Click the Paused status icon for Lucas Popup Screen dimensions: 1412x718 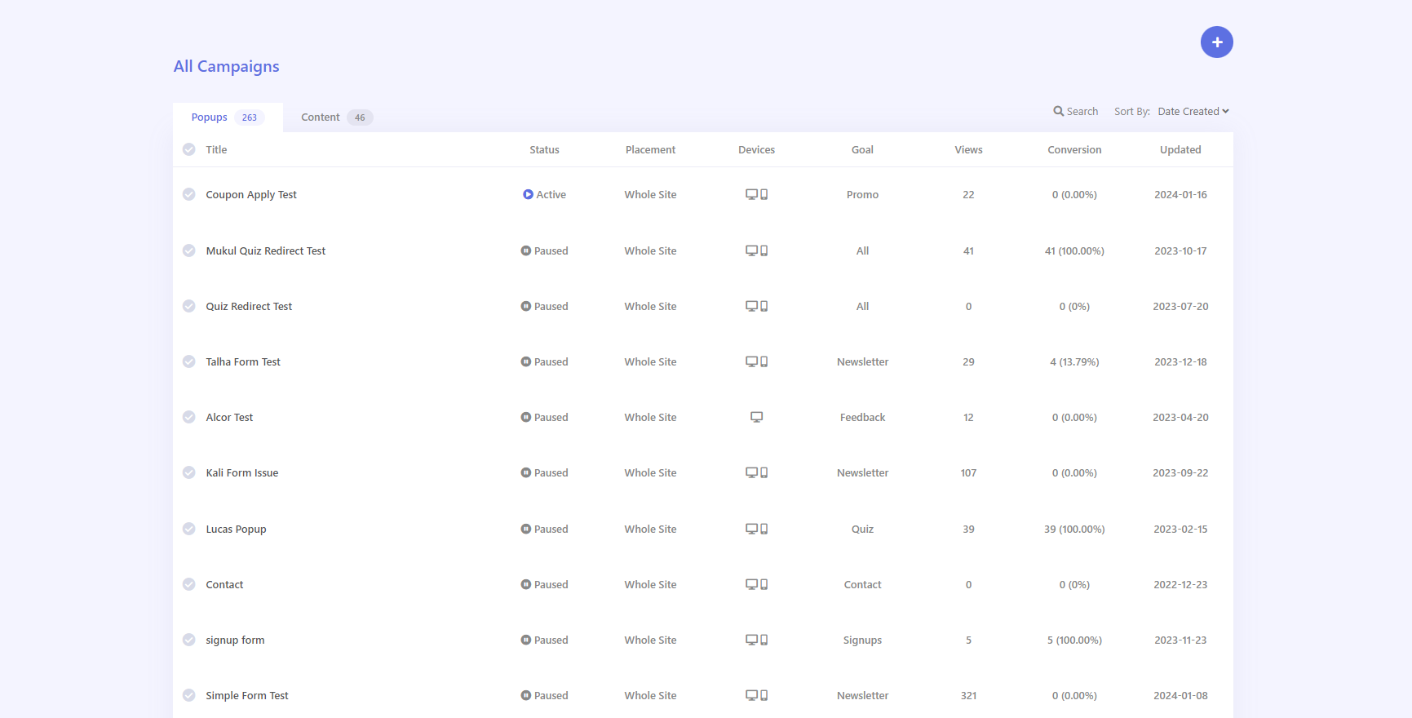[526, 529]
